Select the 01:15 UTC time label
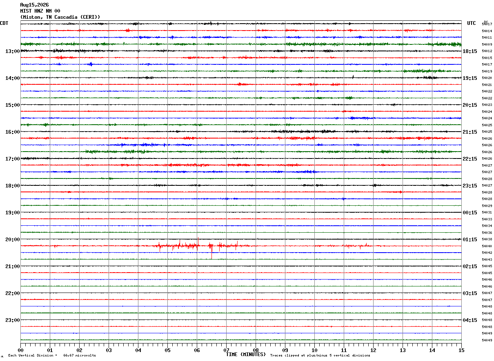 [470, 240]
